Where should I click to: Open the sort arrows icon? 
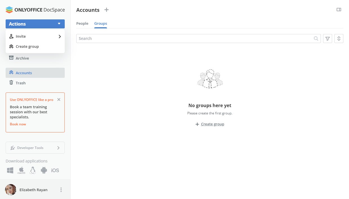pos(339,39)
